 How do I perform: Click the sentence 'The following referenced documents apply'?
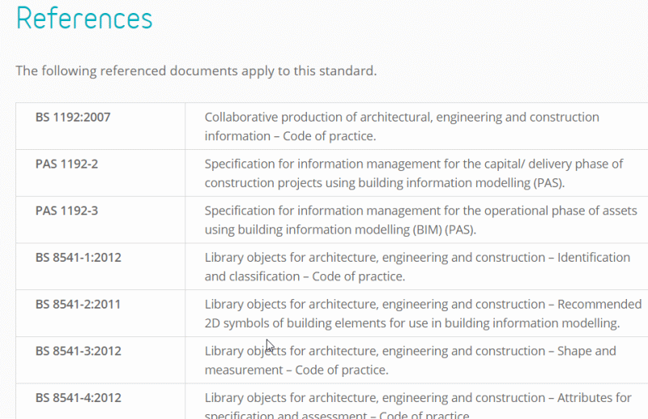(x=196, y=71)
